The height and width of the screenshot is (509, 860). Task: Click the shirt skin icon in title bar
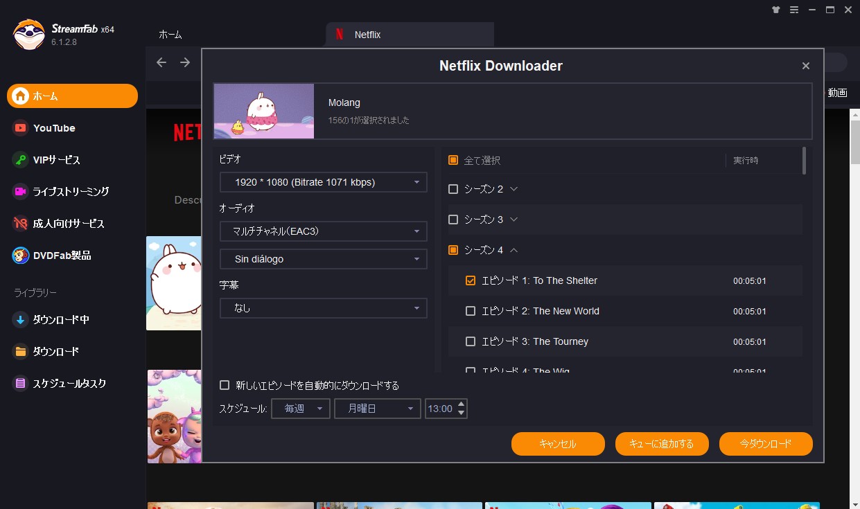(776, 10)
